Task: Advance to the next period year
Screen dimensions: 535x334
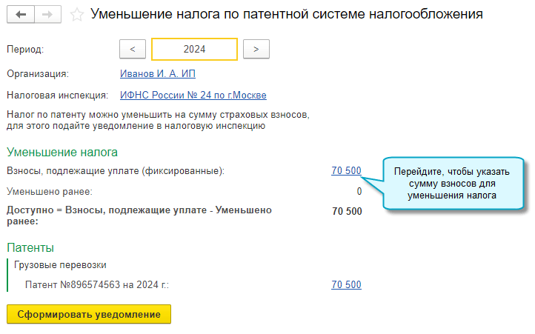Action: 256,49
